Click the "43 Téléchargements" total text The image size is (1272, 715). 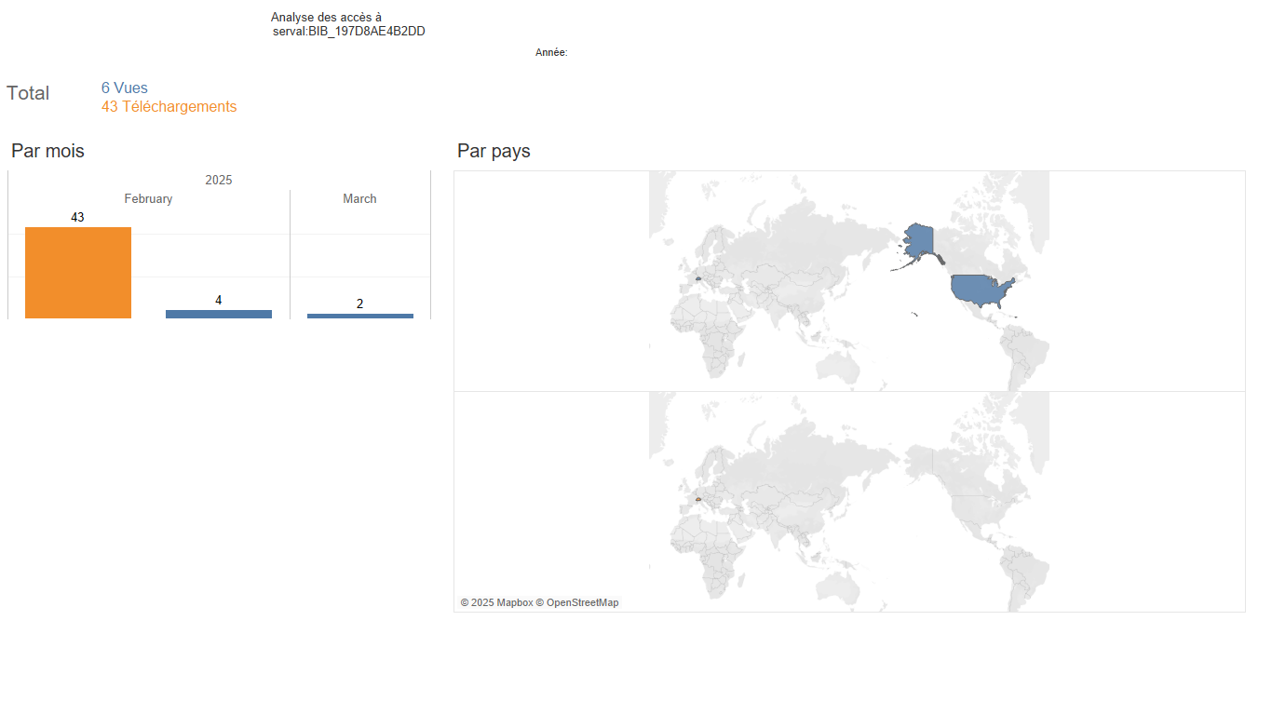pos(169,107)
